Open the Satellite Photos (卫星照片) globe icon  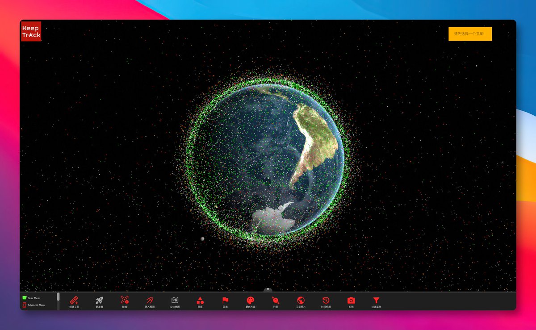pos(301,302)
